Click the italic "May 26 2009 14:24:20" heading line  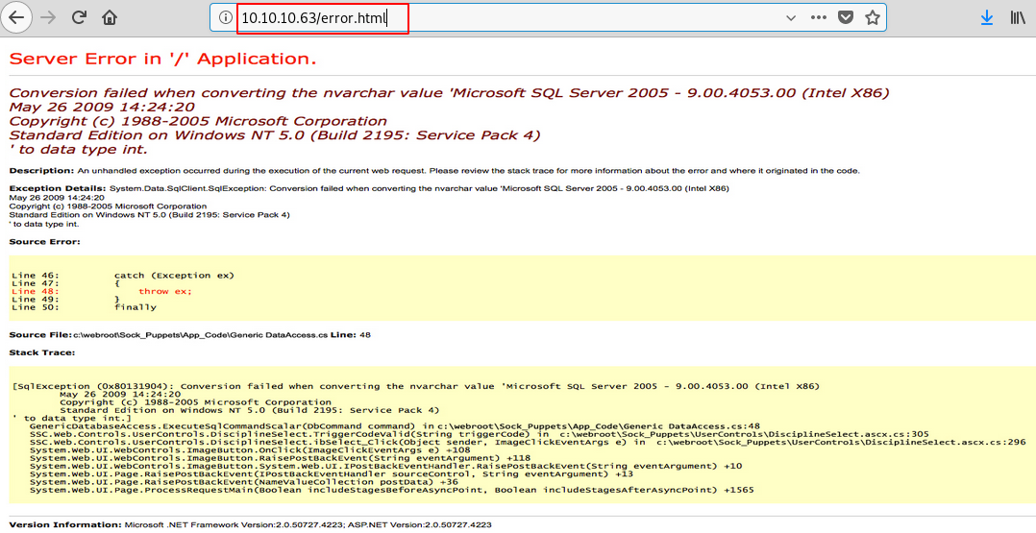pos(102,107)
